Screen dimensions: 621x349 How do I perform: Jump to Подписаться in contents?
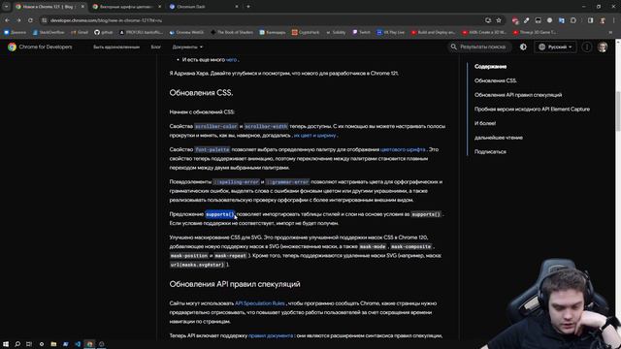pyautogui.click(x=490, y=152)
